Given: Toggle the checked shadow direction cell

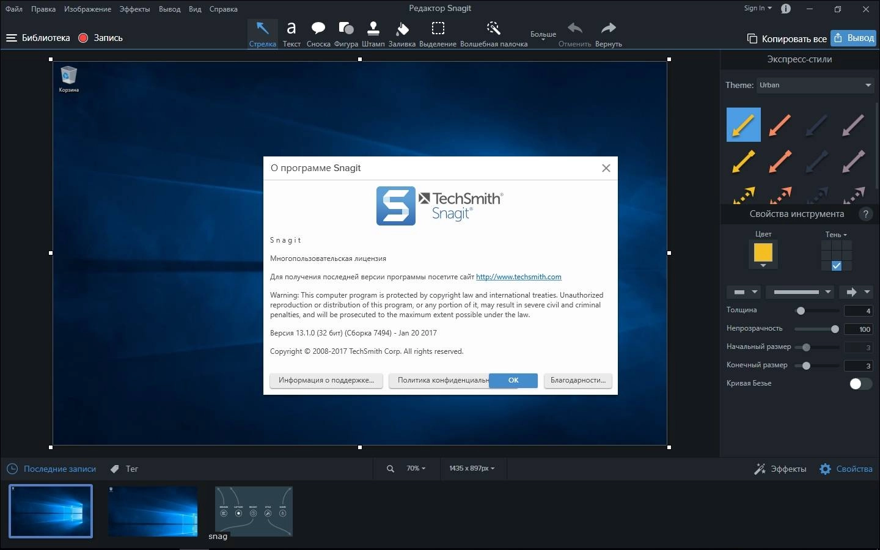Looking at the screenshot, I should 837,266.
